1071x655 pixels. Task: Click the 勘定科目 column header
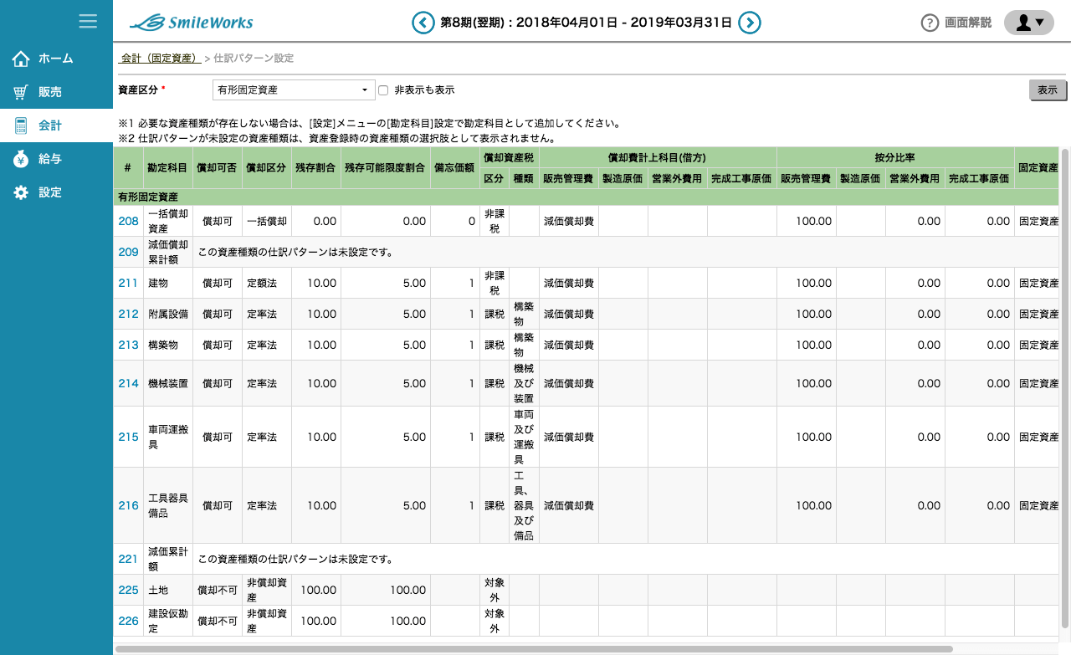167,167
